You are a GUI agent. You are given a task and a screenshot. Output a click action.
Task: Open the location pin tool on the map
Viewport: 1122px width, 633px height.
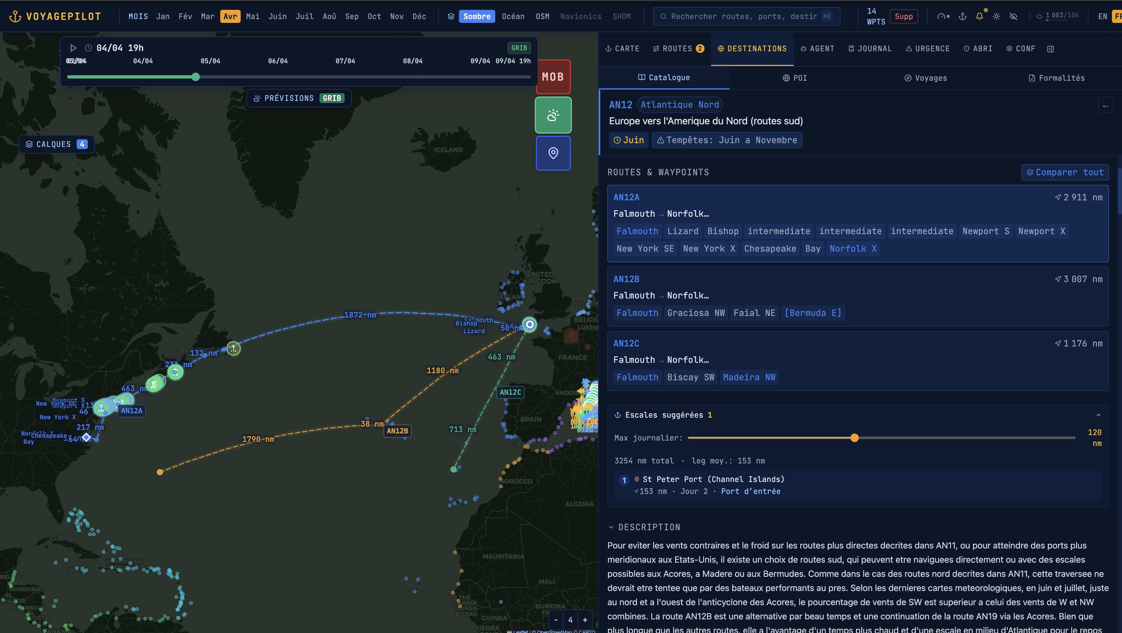click(553, 153)
